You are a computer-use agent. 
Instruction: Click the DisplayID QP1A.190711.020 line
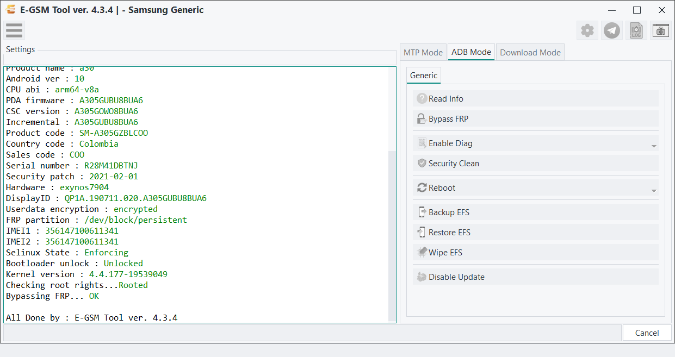(106, 198)
